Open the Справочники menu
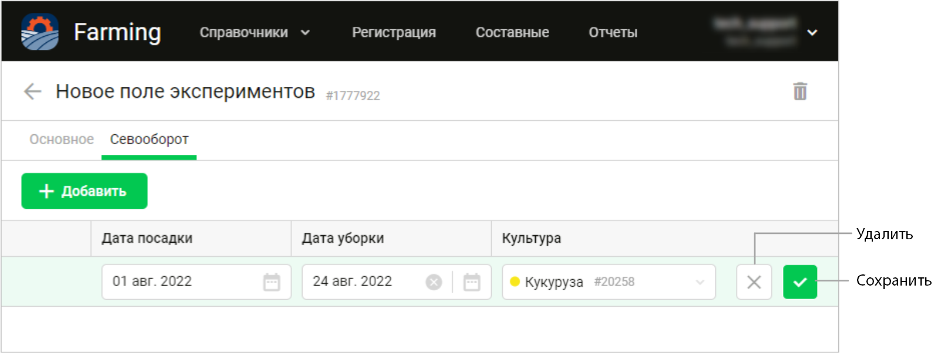The height and width of the screenshot is (353, 941). point(244,32)
